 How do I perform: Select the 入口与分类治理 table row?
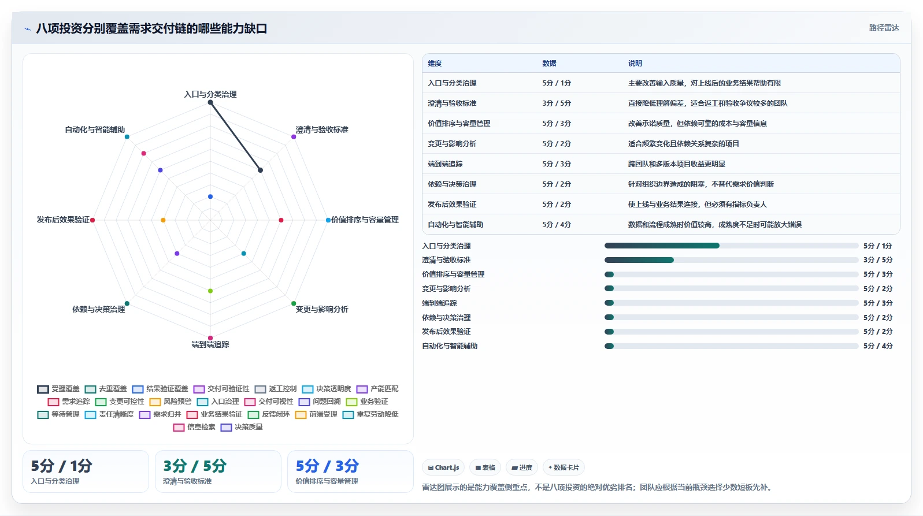point(661,83)
